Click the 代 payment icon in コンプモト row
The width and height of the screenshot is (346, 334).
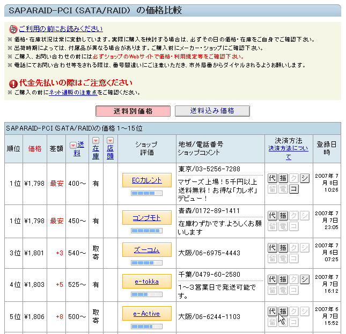[273, 216]
